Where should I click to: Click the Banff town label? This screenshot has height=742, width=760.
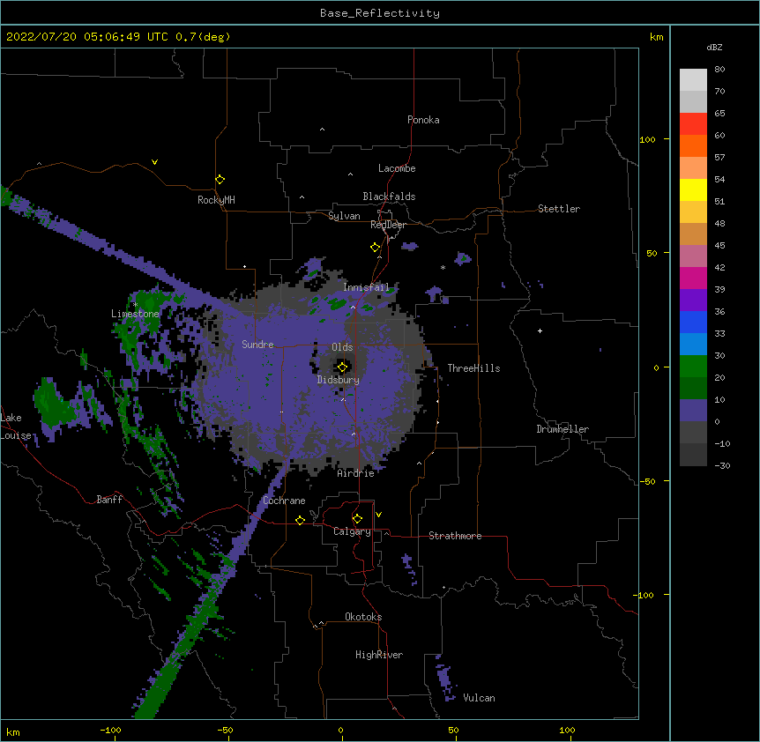[109, 500]
